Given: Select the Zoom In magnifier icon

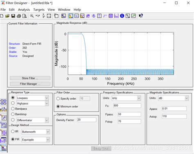Looking at the screenshot, I should [32, 16].
